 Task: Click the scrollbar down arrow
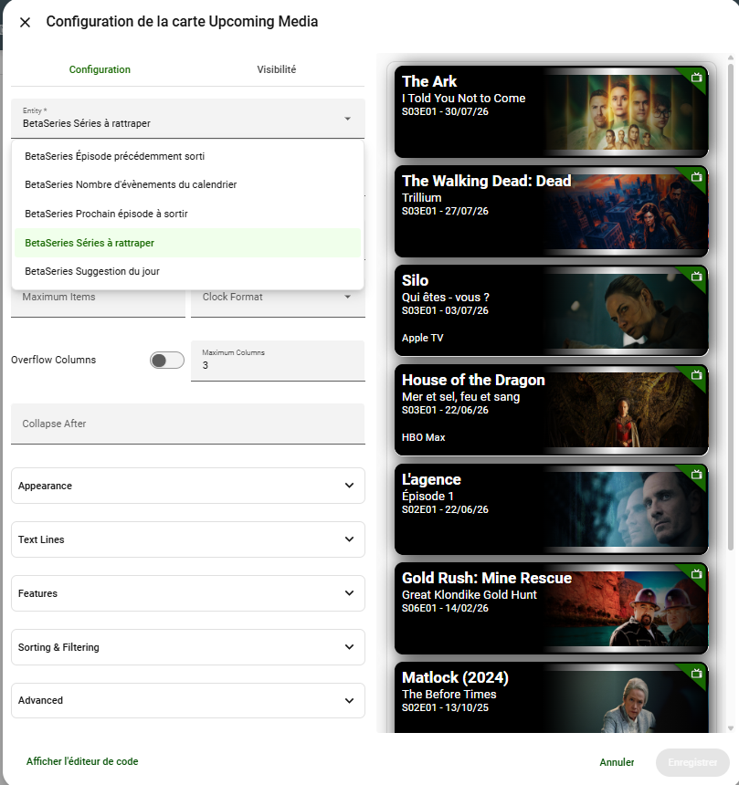pos(731,728)
